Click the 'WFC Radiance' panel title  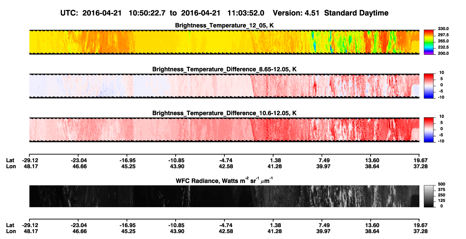coord(224,180)
